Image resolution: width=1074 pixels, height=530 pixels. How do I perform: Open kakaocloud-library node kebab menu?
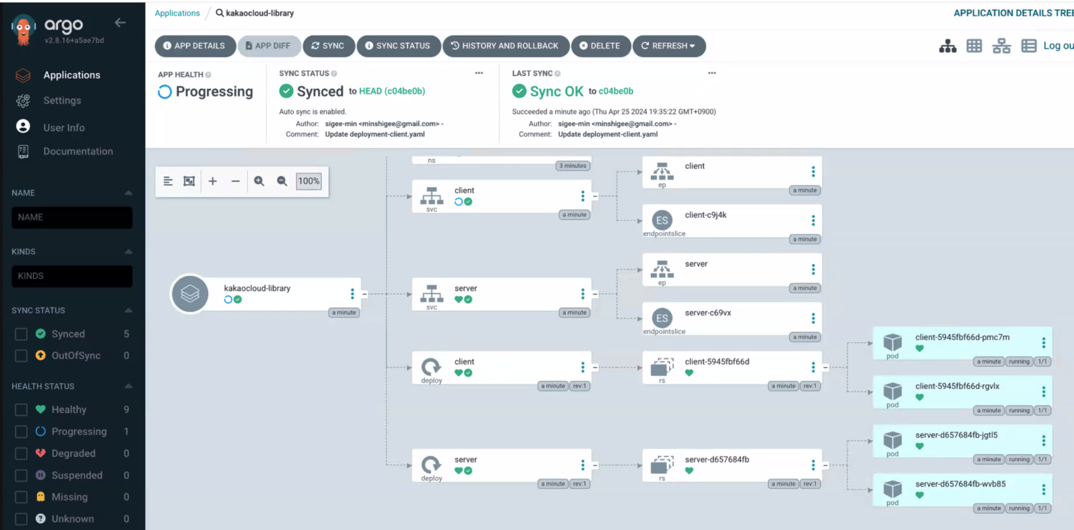pyautogui.click(x=352, y=294)
